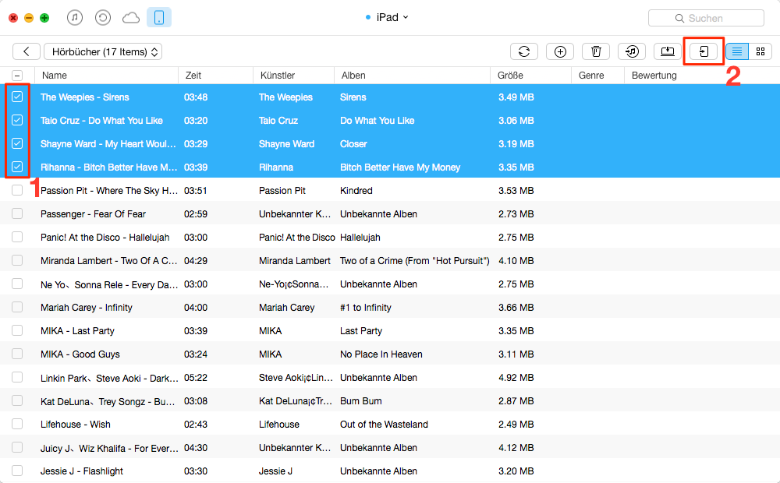The width and height of the screenshot is (780, 483).
Task: Click the '2.49 MB' size cell
Action: pos(516,425)
